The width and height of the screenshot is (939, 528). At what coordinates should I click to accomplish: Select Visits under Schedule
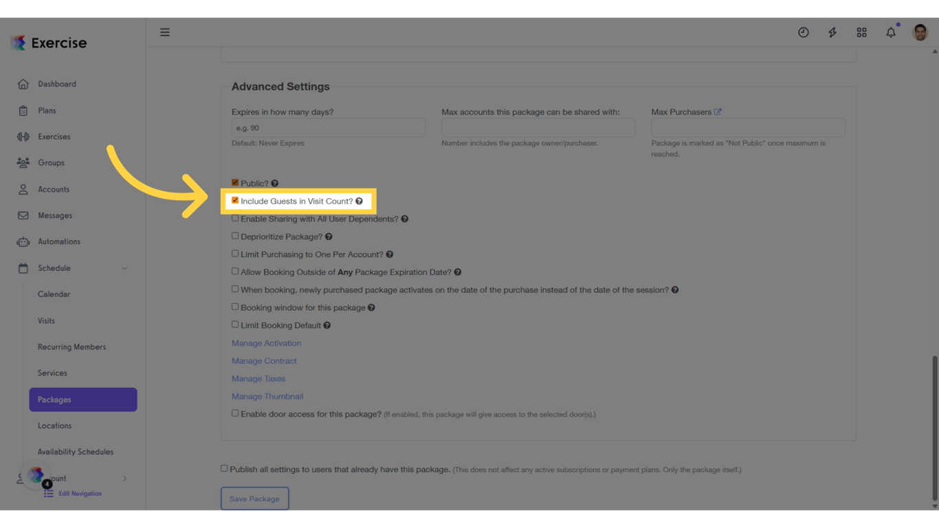coord(45,320)
